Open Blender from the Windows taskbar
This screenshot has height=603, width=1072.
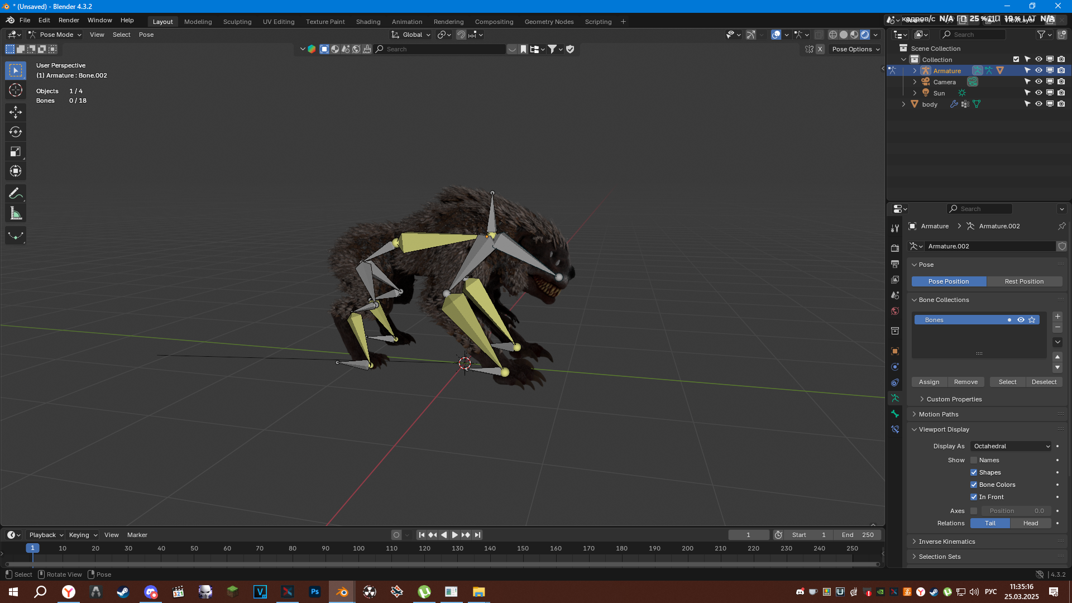(342, 592)
